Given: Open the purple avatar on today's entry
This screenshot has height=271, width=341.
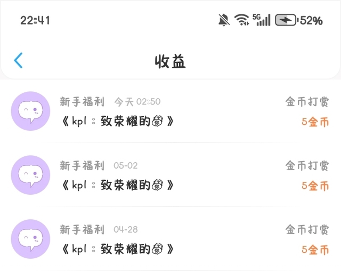Looking at the screenshot, I should click(31, 111).
